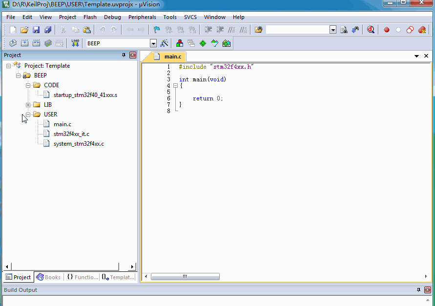
Task: Download to flash with LOAD icon
Action: point(75,43)
